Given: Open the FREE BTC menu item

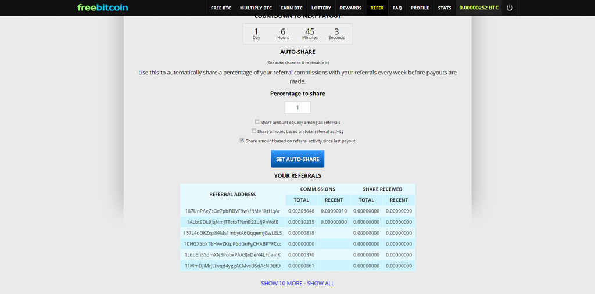Looking at the screenshot, I should pos(221,8).
